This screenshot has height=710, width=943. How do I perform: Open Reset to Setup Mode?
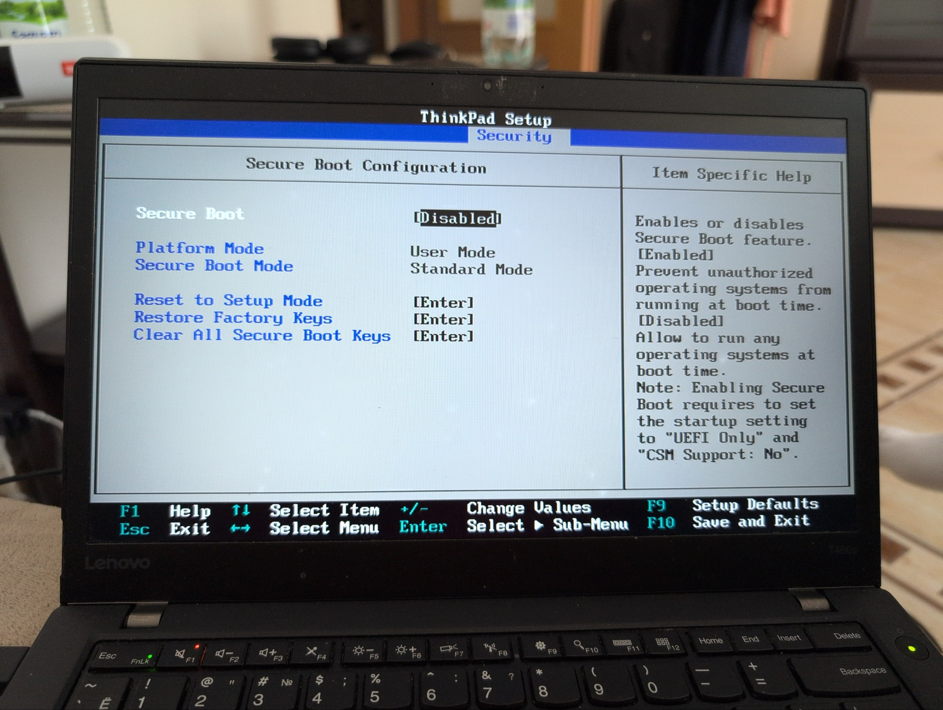pos(228,300)
